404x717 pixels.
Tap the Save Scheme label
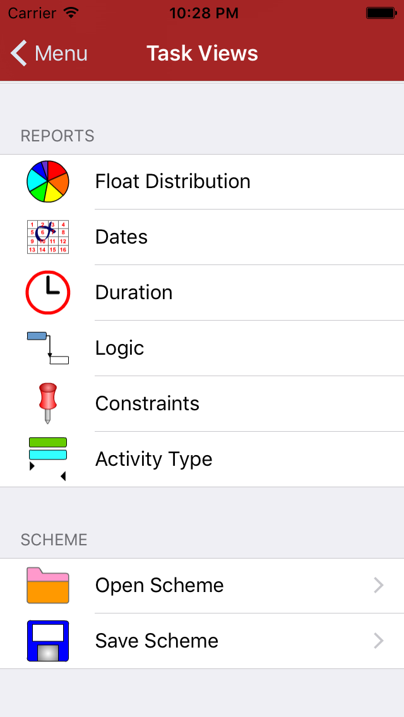point(157,641)
